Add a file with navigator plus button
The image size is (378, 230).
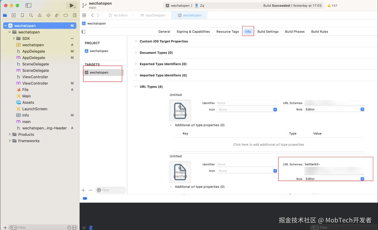tap(5, 227)
